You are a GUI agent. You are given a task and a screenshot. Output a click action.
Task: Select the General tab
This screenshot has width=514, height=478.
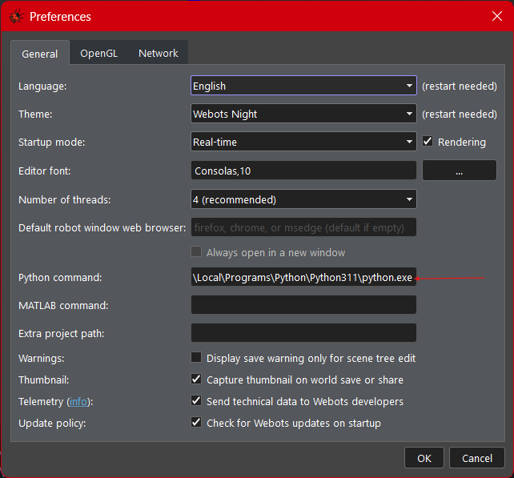[39, 54]
